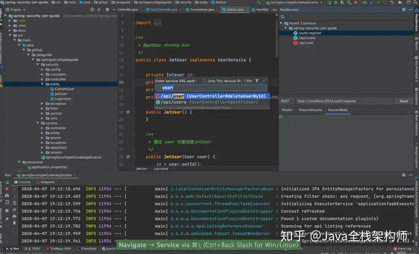Click the Send button
The width and height of the screenshot is (419, 254).
403,101
